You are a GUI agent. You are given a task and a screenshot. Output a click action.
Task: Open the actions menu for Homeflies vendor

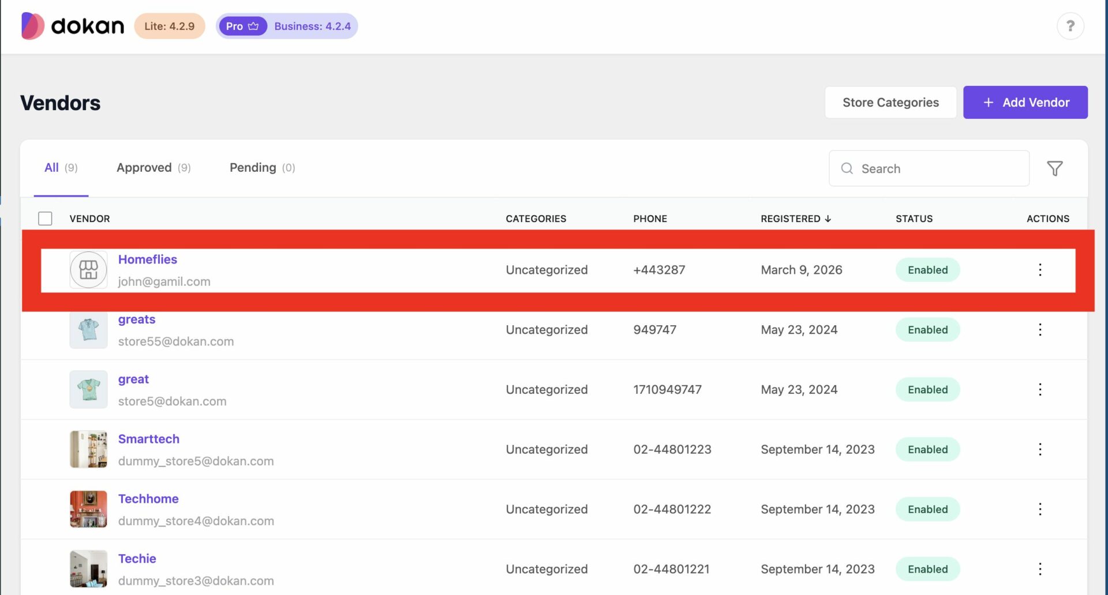[x=1040, y=269]
